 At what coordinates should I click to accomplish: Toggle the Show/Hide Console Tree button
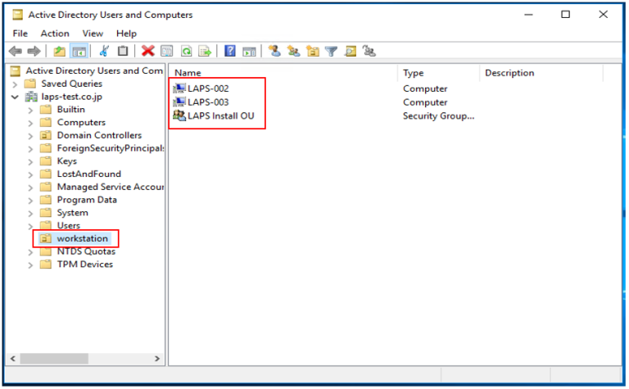[79, 51]
